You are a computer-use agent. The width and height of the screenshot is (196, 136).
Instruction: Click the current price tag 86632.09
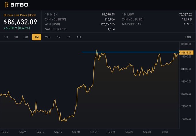pos(186,53)
